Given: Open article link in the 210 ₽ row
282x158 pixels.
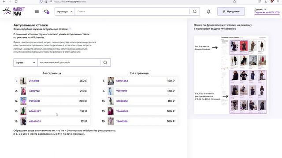Looking at the screenshot, I should (x=34, y=91).
